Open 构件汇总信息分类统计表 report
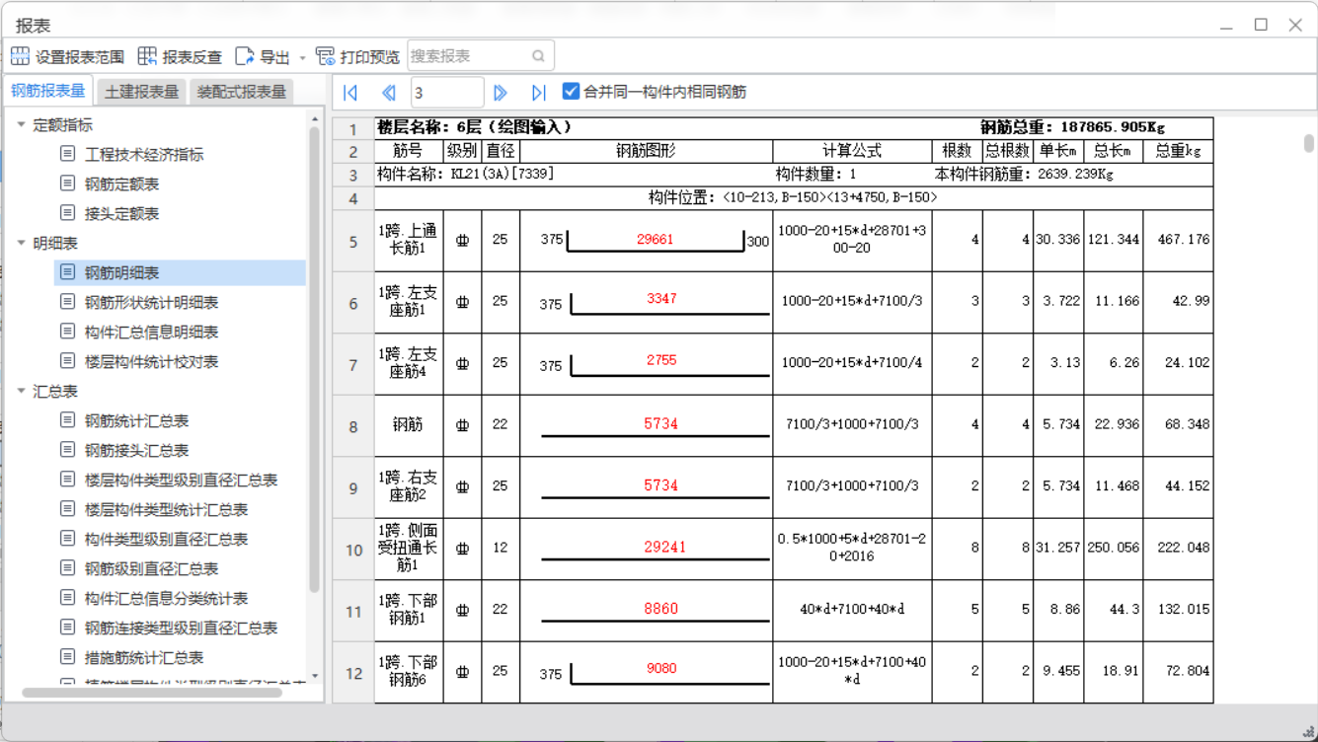This screenshot has height=742, width=1318. pos(167,599)
